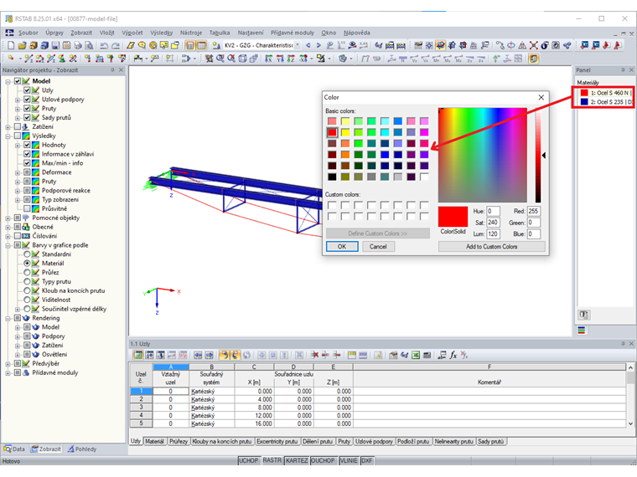Pick the black basic color swatch
This screenshot has height=477, width=637.
(332, 177)
